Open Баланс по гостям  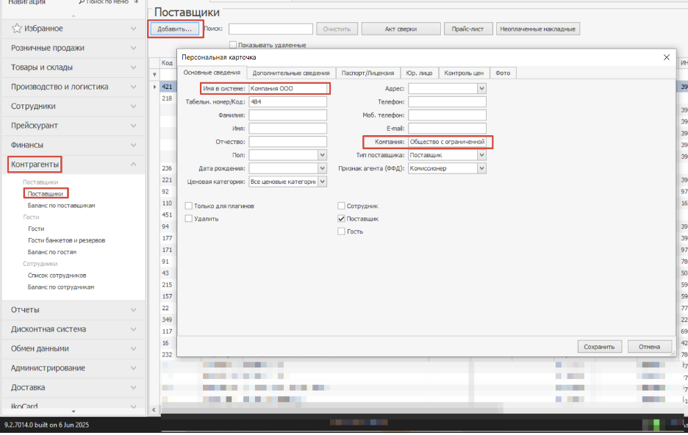(x=51, y=252)
